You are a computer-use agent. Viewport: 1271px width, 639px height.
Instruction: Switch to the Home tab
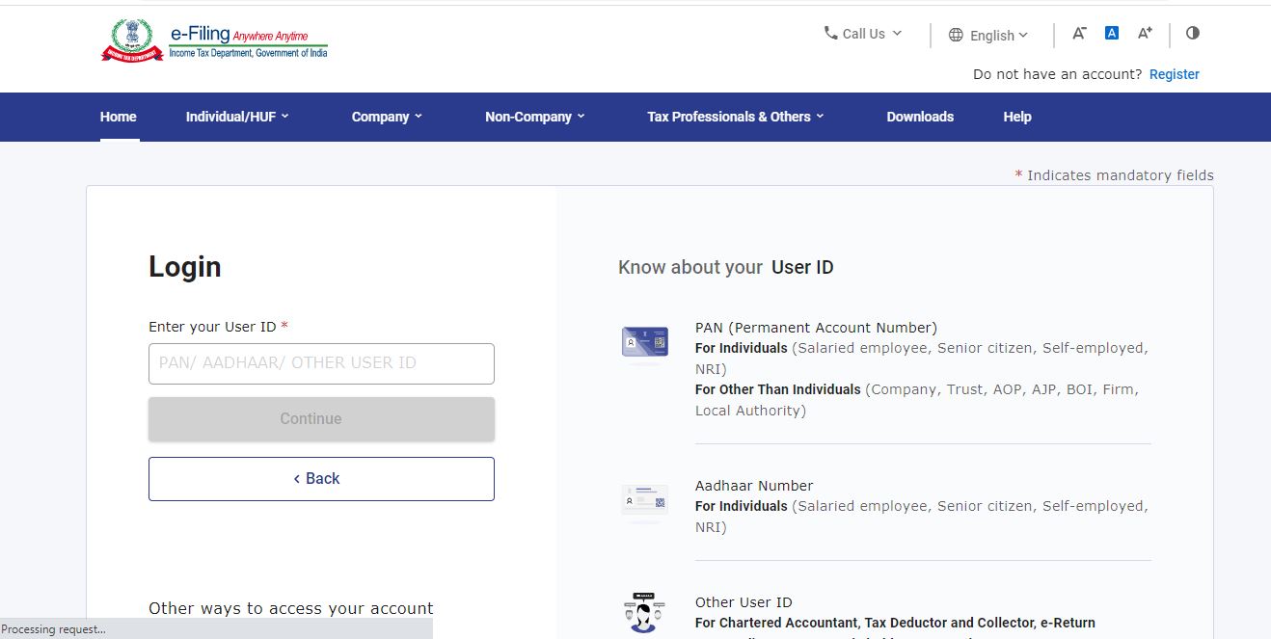tap(118, 117)
